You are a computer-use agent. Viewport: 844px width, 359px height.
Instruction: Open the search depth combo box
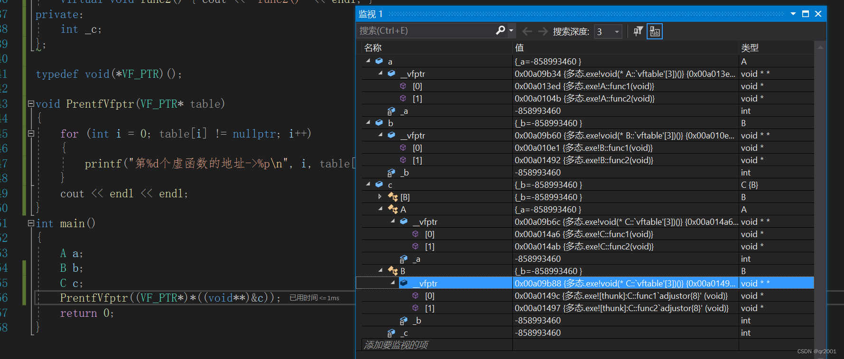click(608, 32)
